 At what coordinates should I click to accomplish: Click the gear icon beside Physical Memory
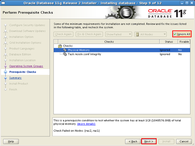click(65, 50)
